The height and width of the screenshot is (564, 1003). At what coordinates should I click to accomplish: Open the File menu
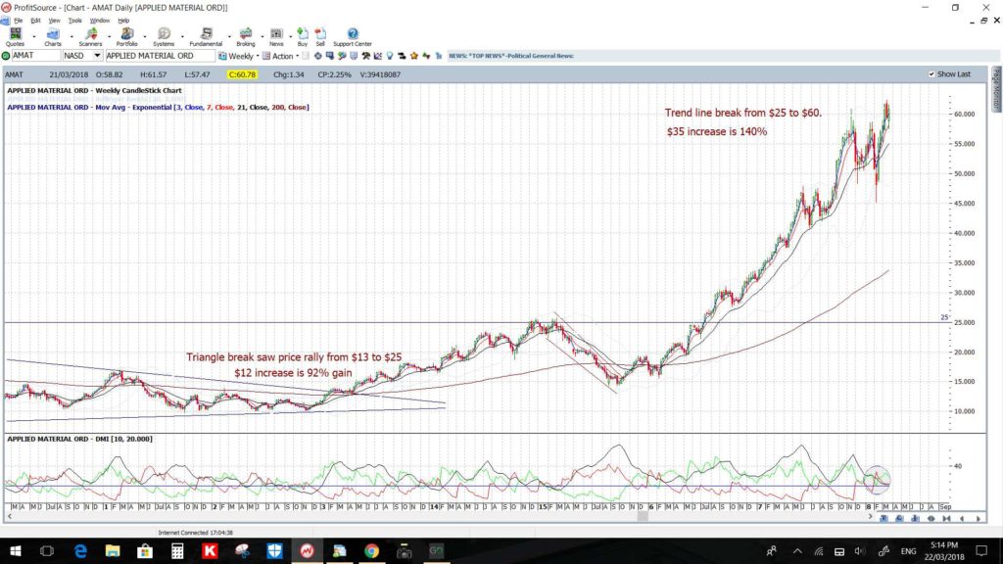(x=18, y=21)
